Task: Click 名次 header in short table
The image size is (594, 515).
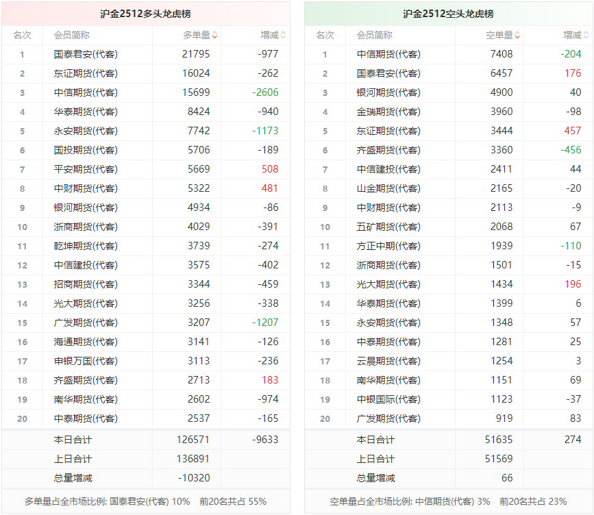Action: pyautogui.click(x=325, y=35)
